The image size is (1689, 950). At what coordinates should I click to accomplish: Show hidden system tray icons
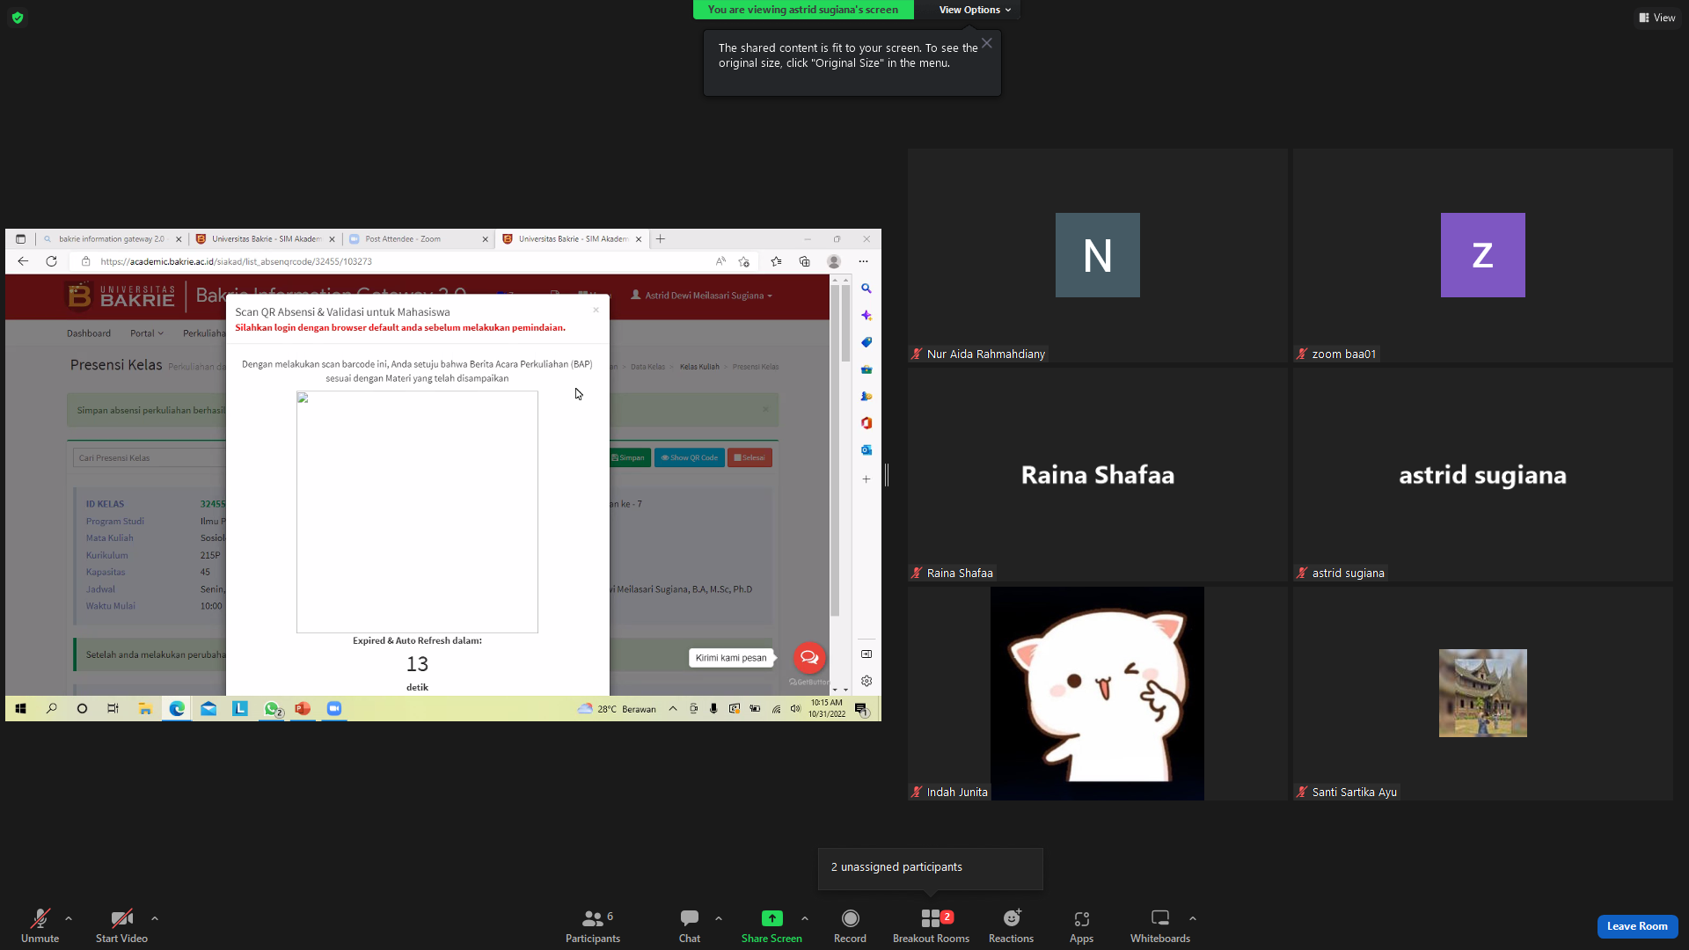click(x=673, y=709)
